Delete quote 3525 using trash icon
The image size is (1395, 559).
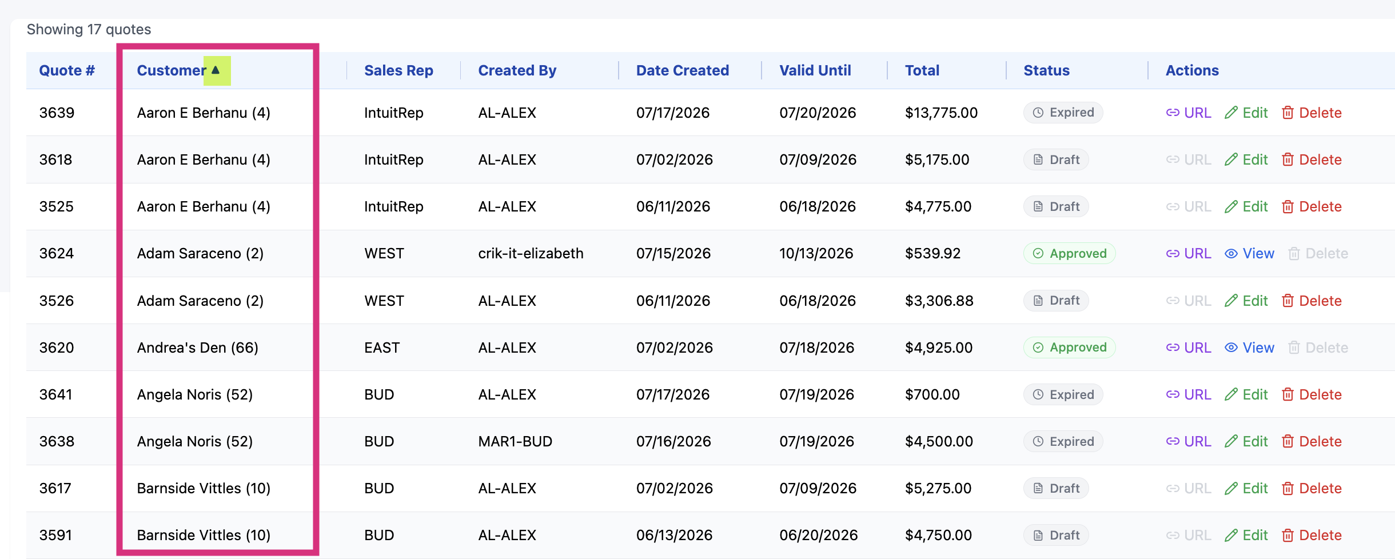tap(1312, 206)
